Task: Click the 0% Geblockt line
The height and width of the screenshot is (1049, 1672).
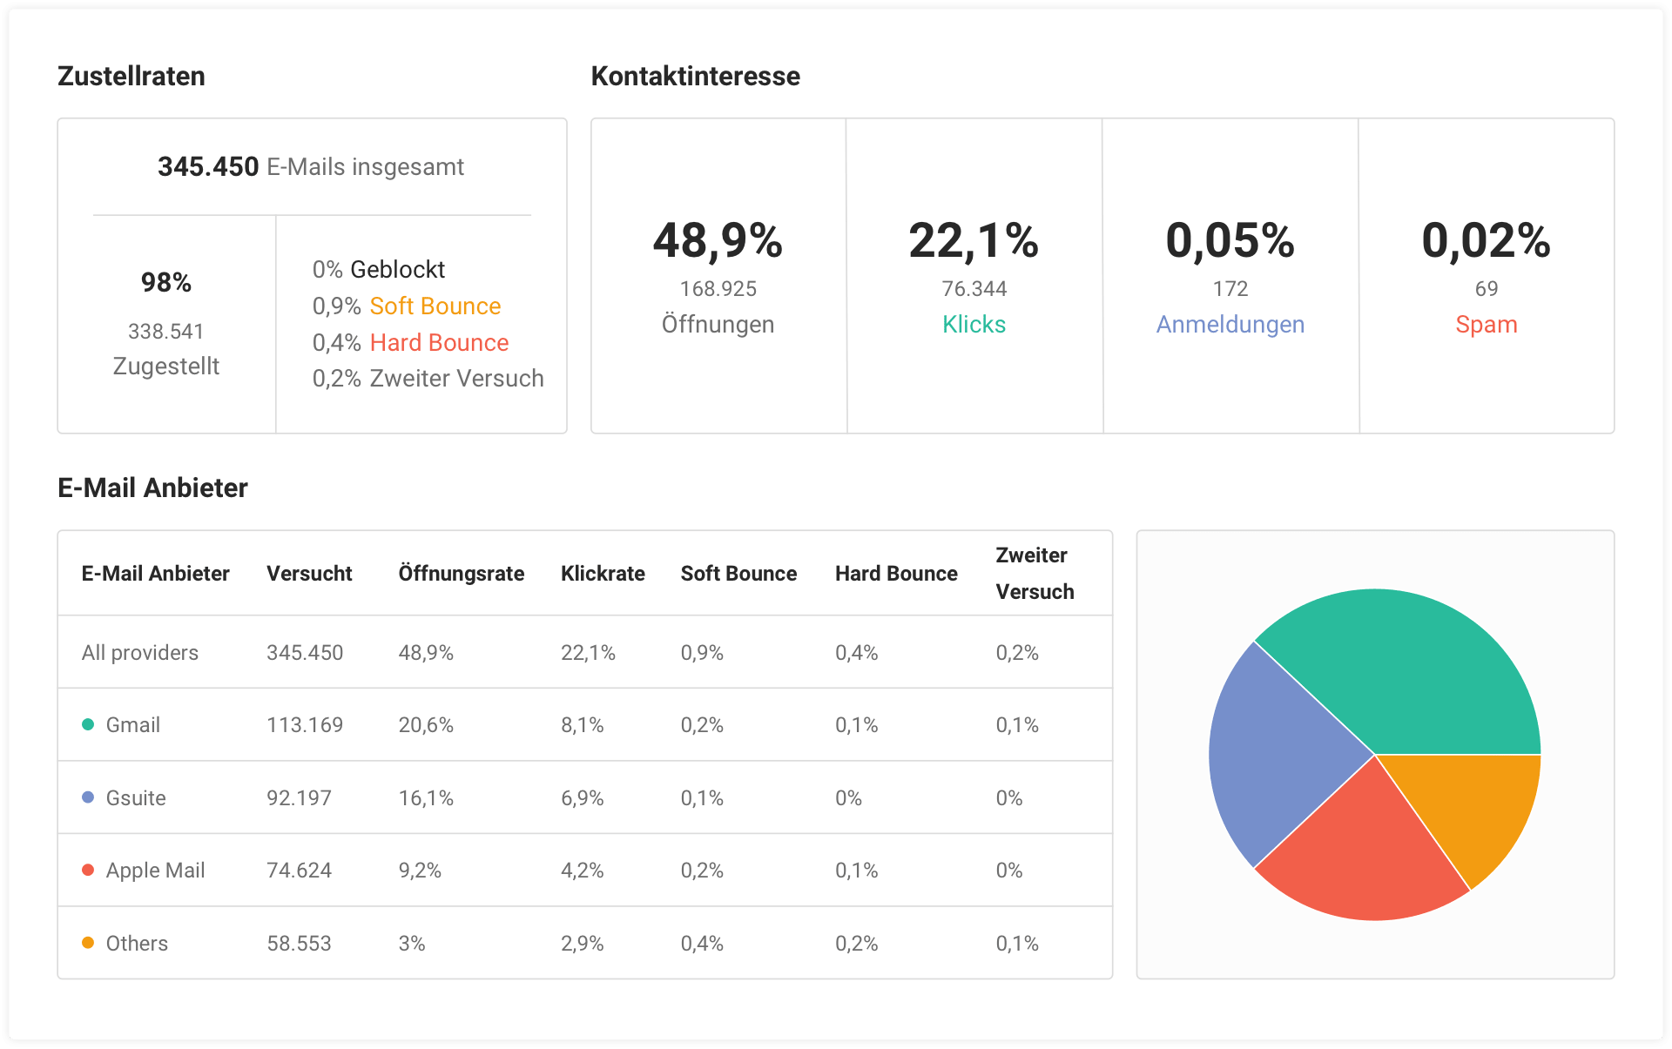Action: pyautogui.click(x=378, y=270)
